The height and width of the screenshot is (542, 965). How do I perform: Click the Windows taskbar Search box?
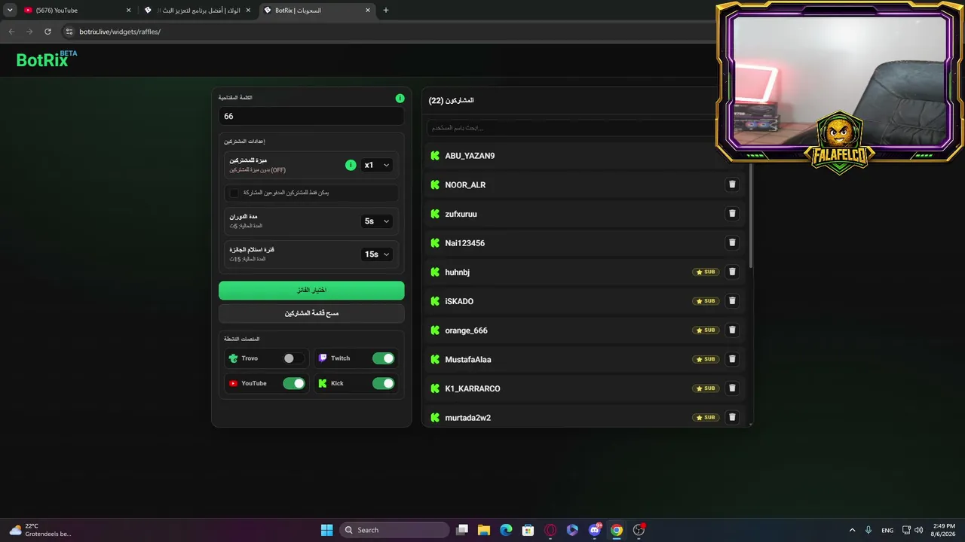[396, 530]
